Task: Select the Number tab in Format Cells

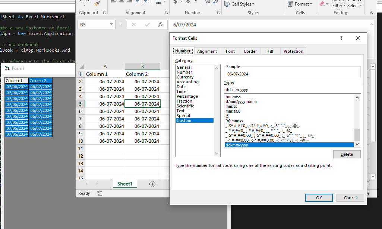Action: point(183,51)
